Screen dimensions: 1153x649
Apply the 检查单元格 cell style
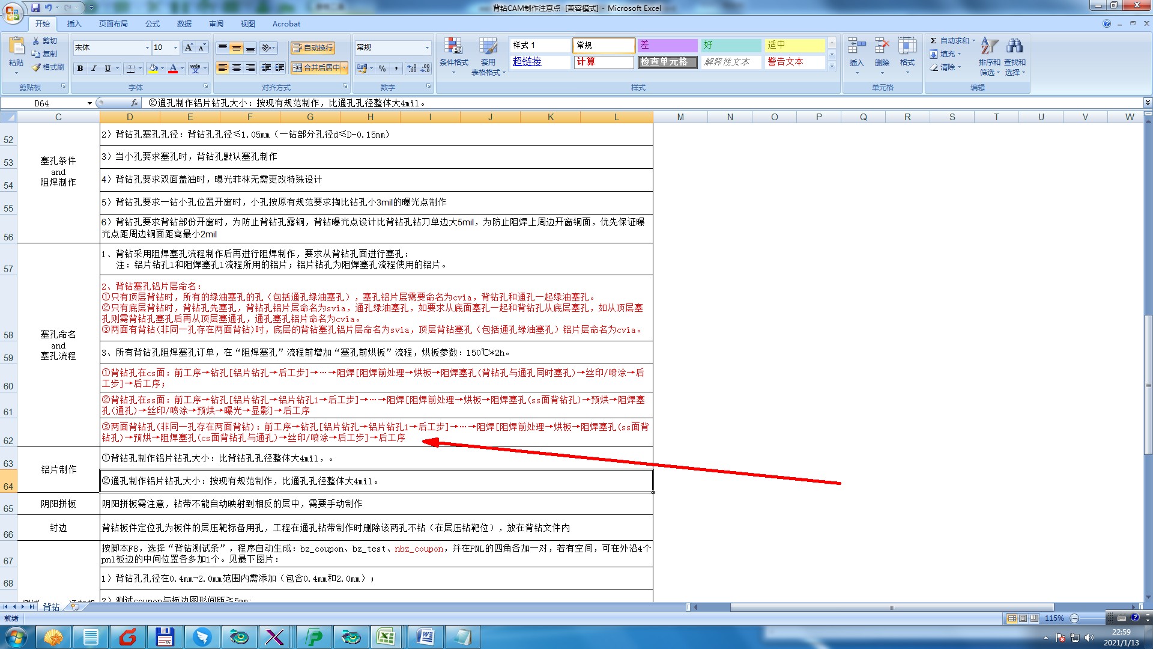click(x=667, y=62)
